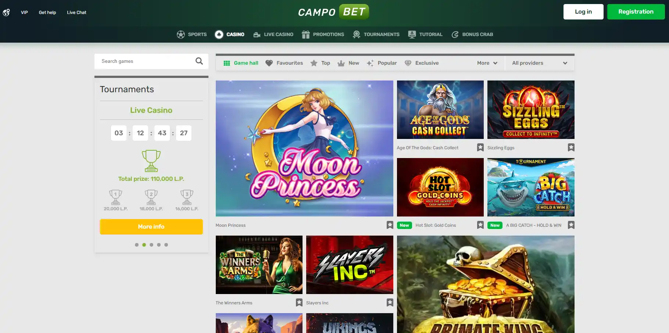Open the Live Casino section

tap(273, 35)
